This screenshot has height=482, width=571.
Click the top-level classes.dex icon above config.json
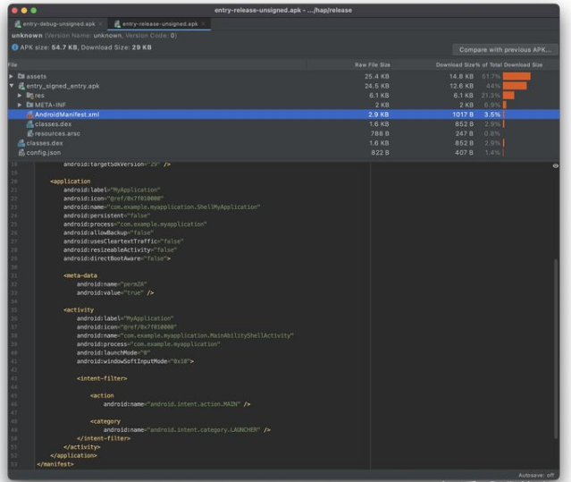click(x=21, y=143)
